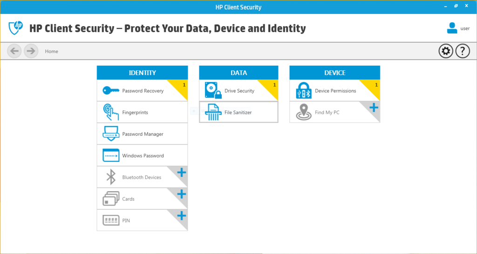477x254 pixels.
Task: Click the Home breadcrumb text
Action: pyautogui.click(x=51, y=51)
